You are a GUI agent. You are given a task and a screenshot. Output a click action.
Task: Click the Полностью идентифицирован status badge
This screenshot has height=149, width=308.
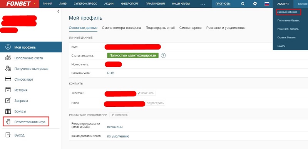click(x=133, y=55)
